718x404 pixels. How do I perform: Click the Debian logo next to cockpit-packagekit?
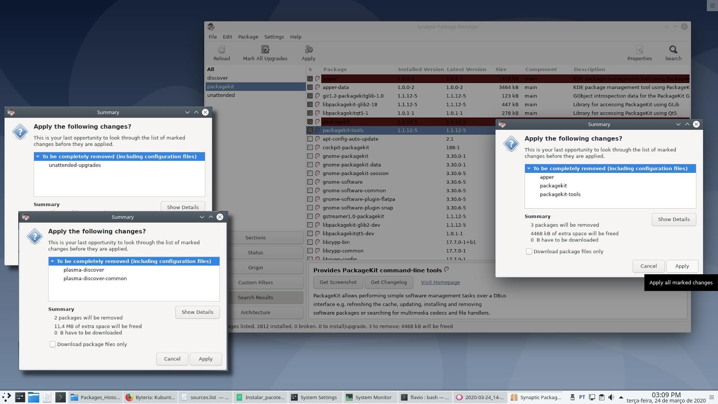317,147
